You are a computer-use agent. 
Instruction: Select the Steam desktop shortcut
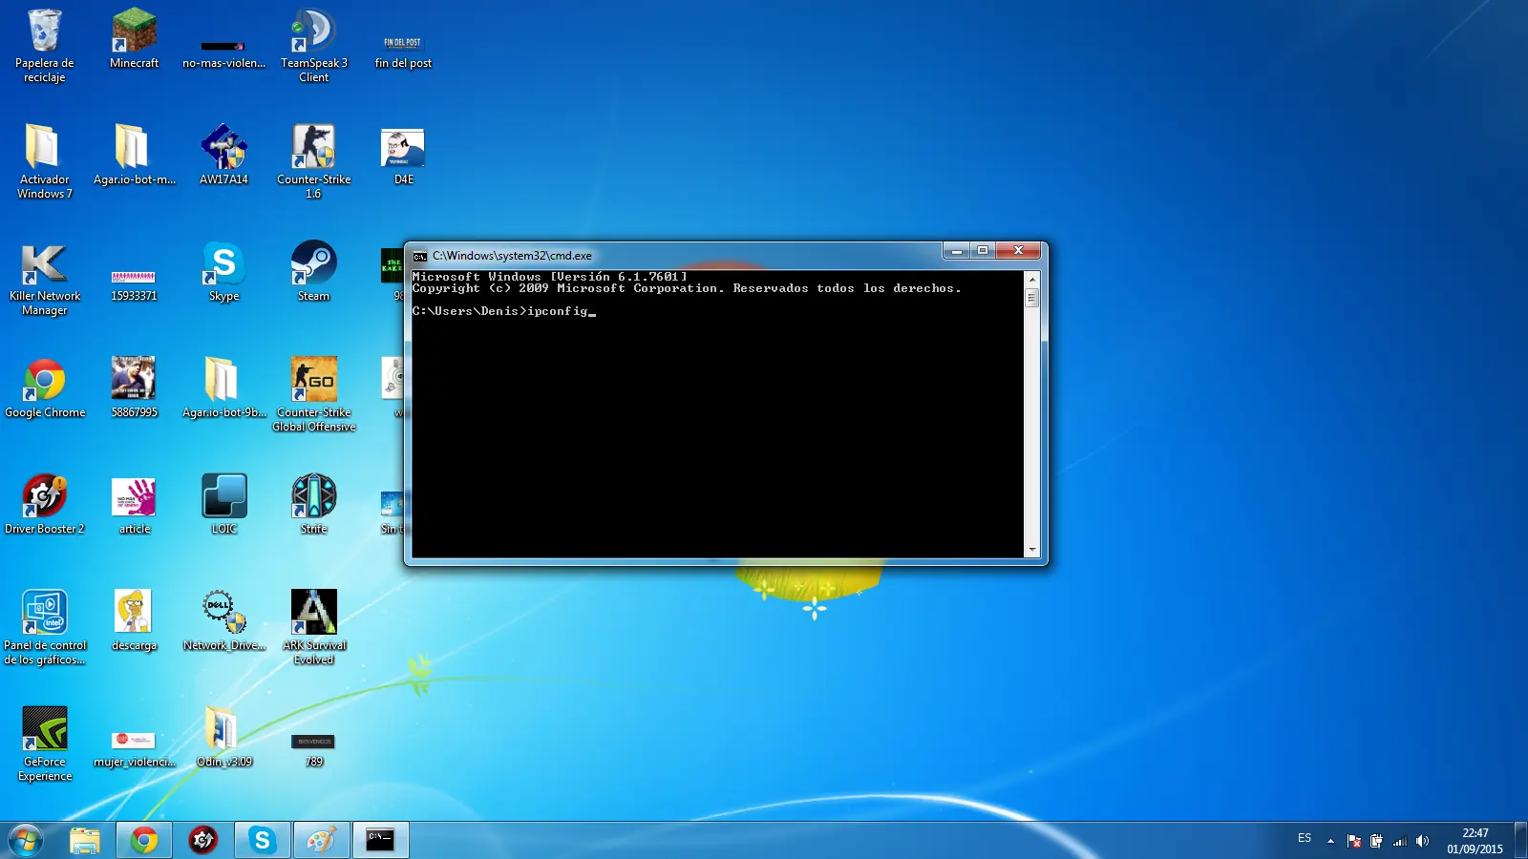tap(313, 272)
